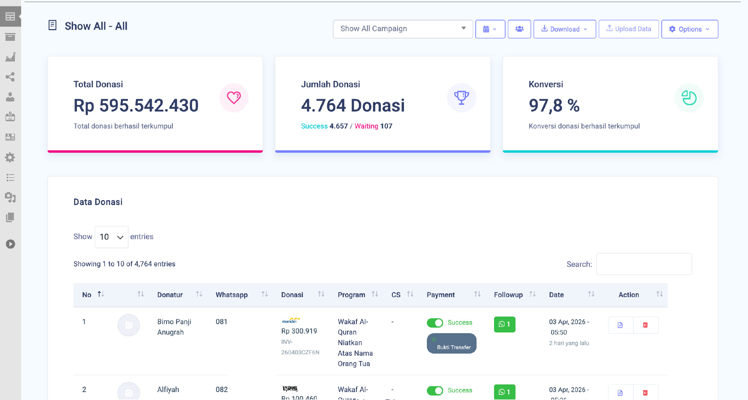View the first row's document detail icon
The image size is (748, 400).
pyautogui.click(x=620, y=325)
